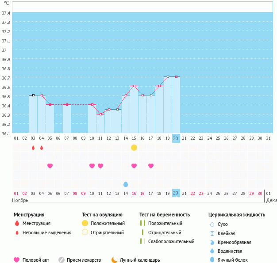The width and height of the screenshot is (277, 263).
Task: Select highlighted day 20 on the top date axis
Action: (x=176, y=138)
